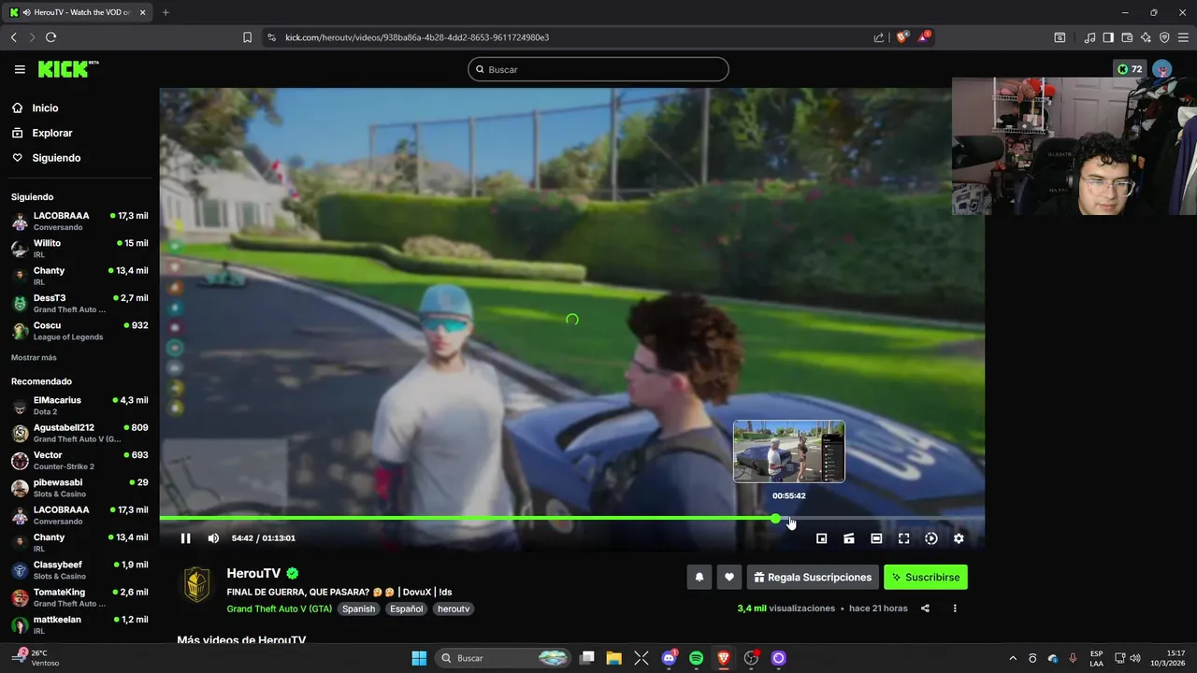Open TomateKing recommended channel

point(79,597)
